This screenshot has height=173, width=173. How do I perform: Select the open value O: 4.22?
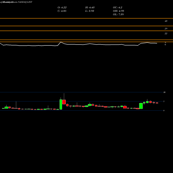click(x=62, y=8)
